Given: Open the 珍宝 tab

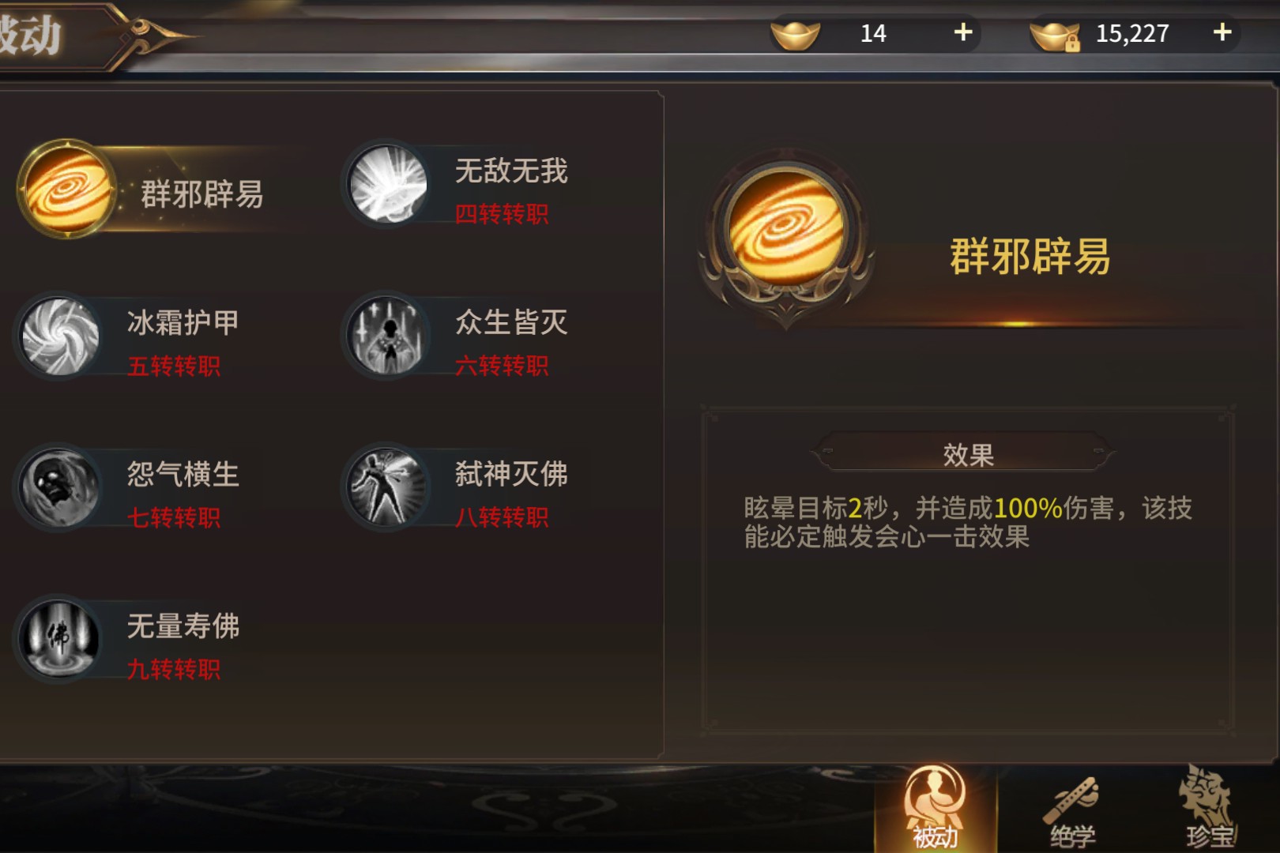Looking at the screenshot, I should point(1208,807).
